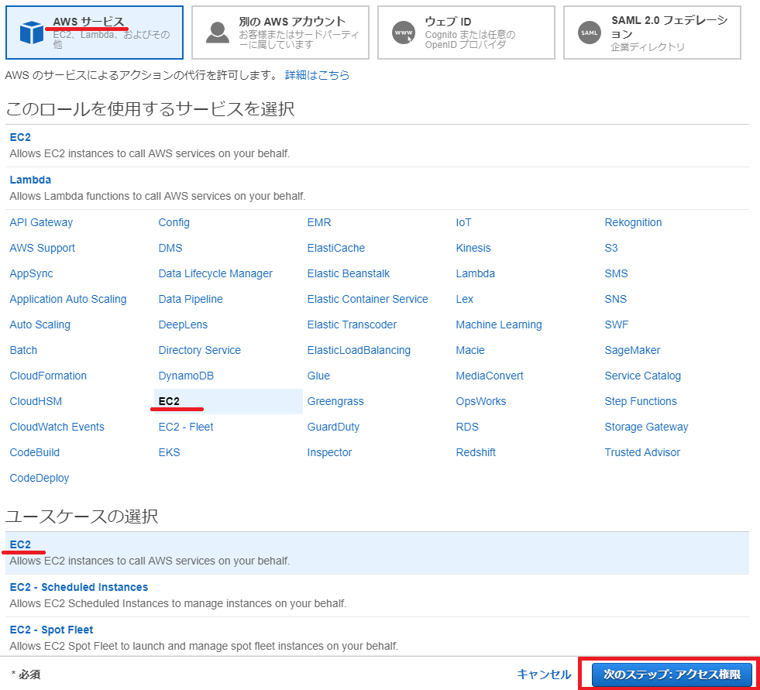The height and width of the screenshot is (690, 760).
Task: Select API Gateway service
Action: (41, 222)
